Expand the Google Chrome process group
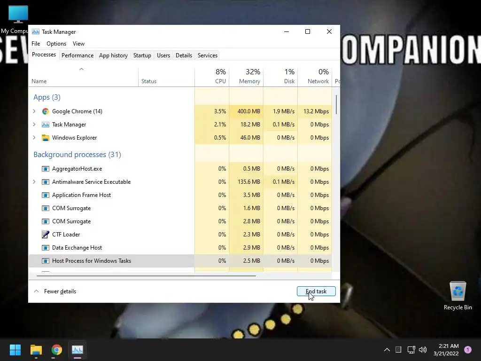The width and height of the screenshot is (481, 361). [34, 111]
